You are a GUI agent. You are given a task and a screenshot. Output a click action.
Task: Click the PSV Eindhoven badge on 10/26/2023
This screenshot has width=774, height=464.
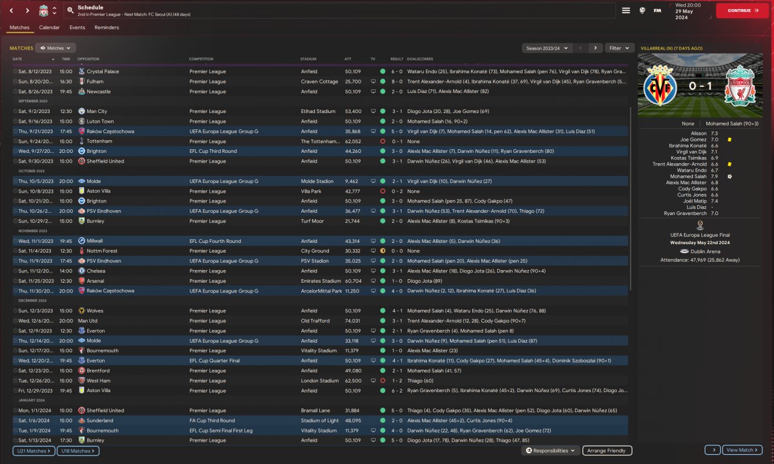(x=82, y=211)
